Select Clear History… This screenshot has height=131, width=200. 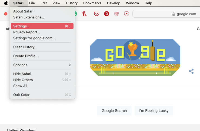point(42,47)
